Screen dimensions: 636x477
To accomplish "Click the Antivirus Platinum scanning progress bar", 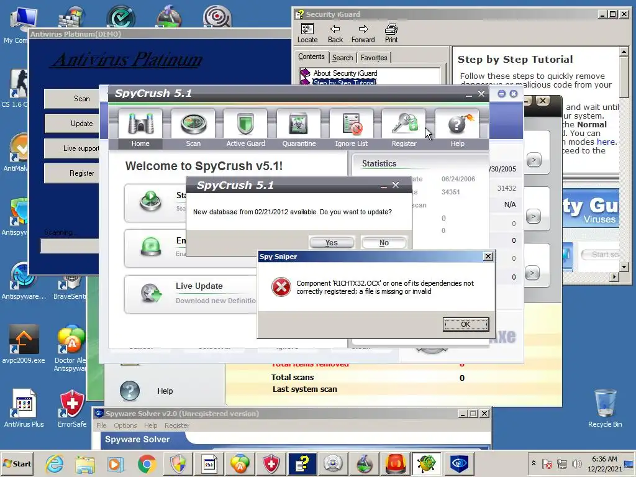I will pyautogui.click(x=70, y=246).
